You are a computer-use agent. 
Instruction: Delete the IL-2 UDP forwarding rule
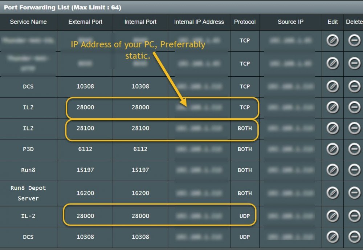tap(354, 216)
